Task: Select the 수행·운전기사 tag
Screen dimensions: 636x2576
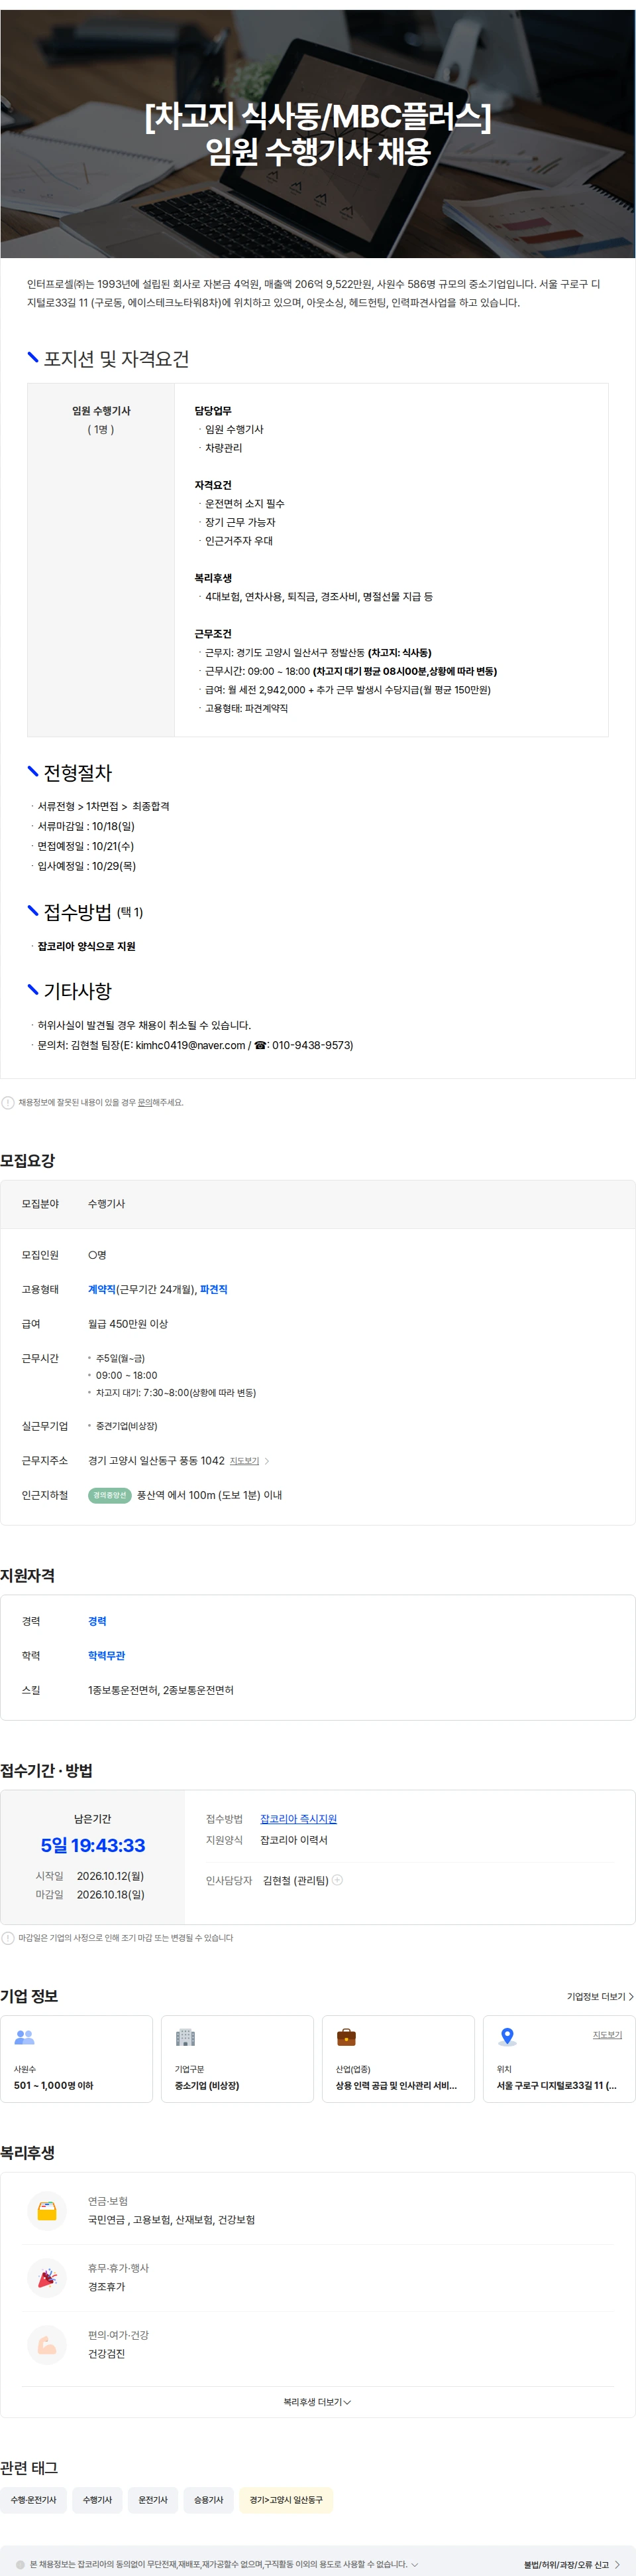Action: point(33,2500)
